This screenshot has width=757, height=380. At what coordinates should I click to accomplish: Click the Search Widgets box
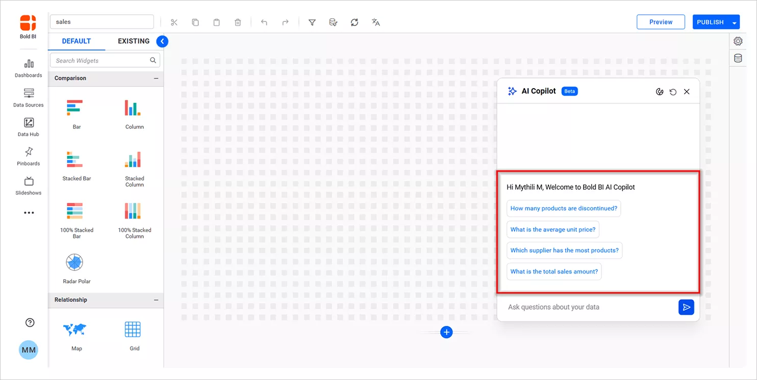pyautogui.click(x=105, y=61)
